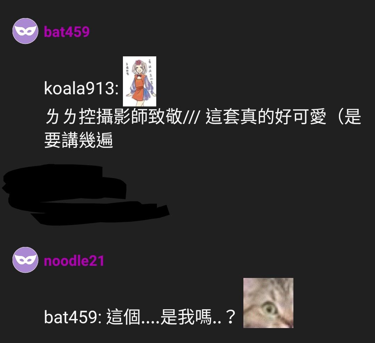View the anime girl sticker image
The image size is (375, 343).
pyautogui.click(x=140, y=81)
